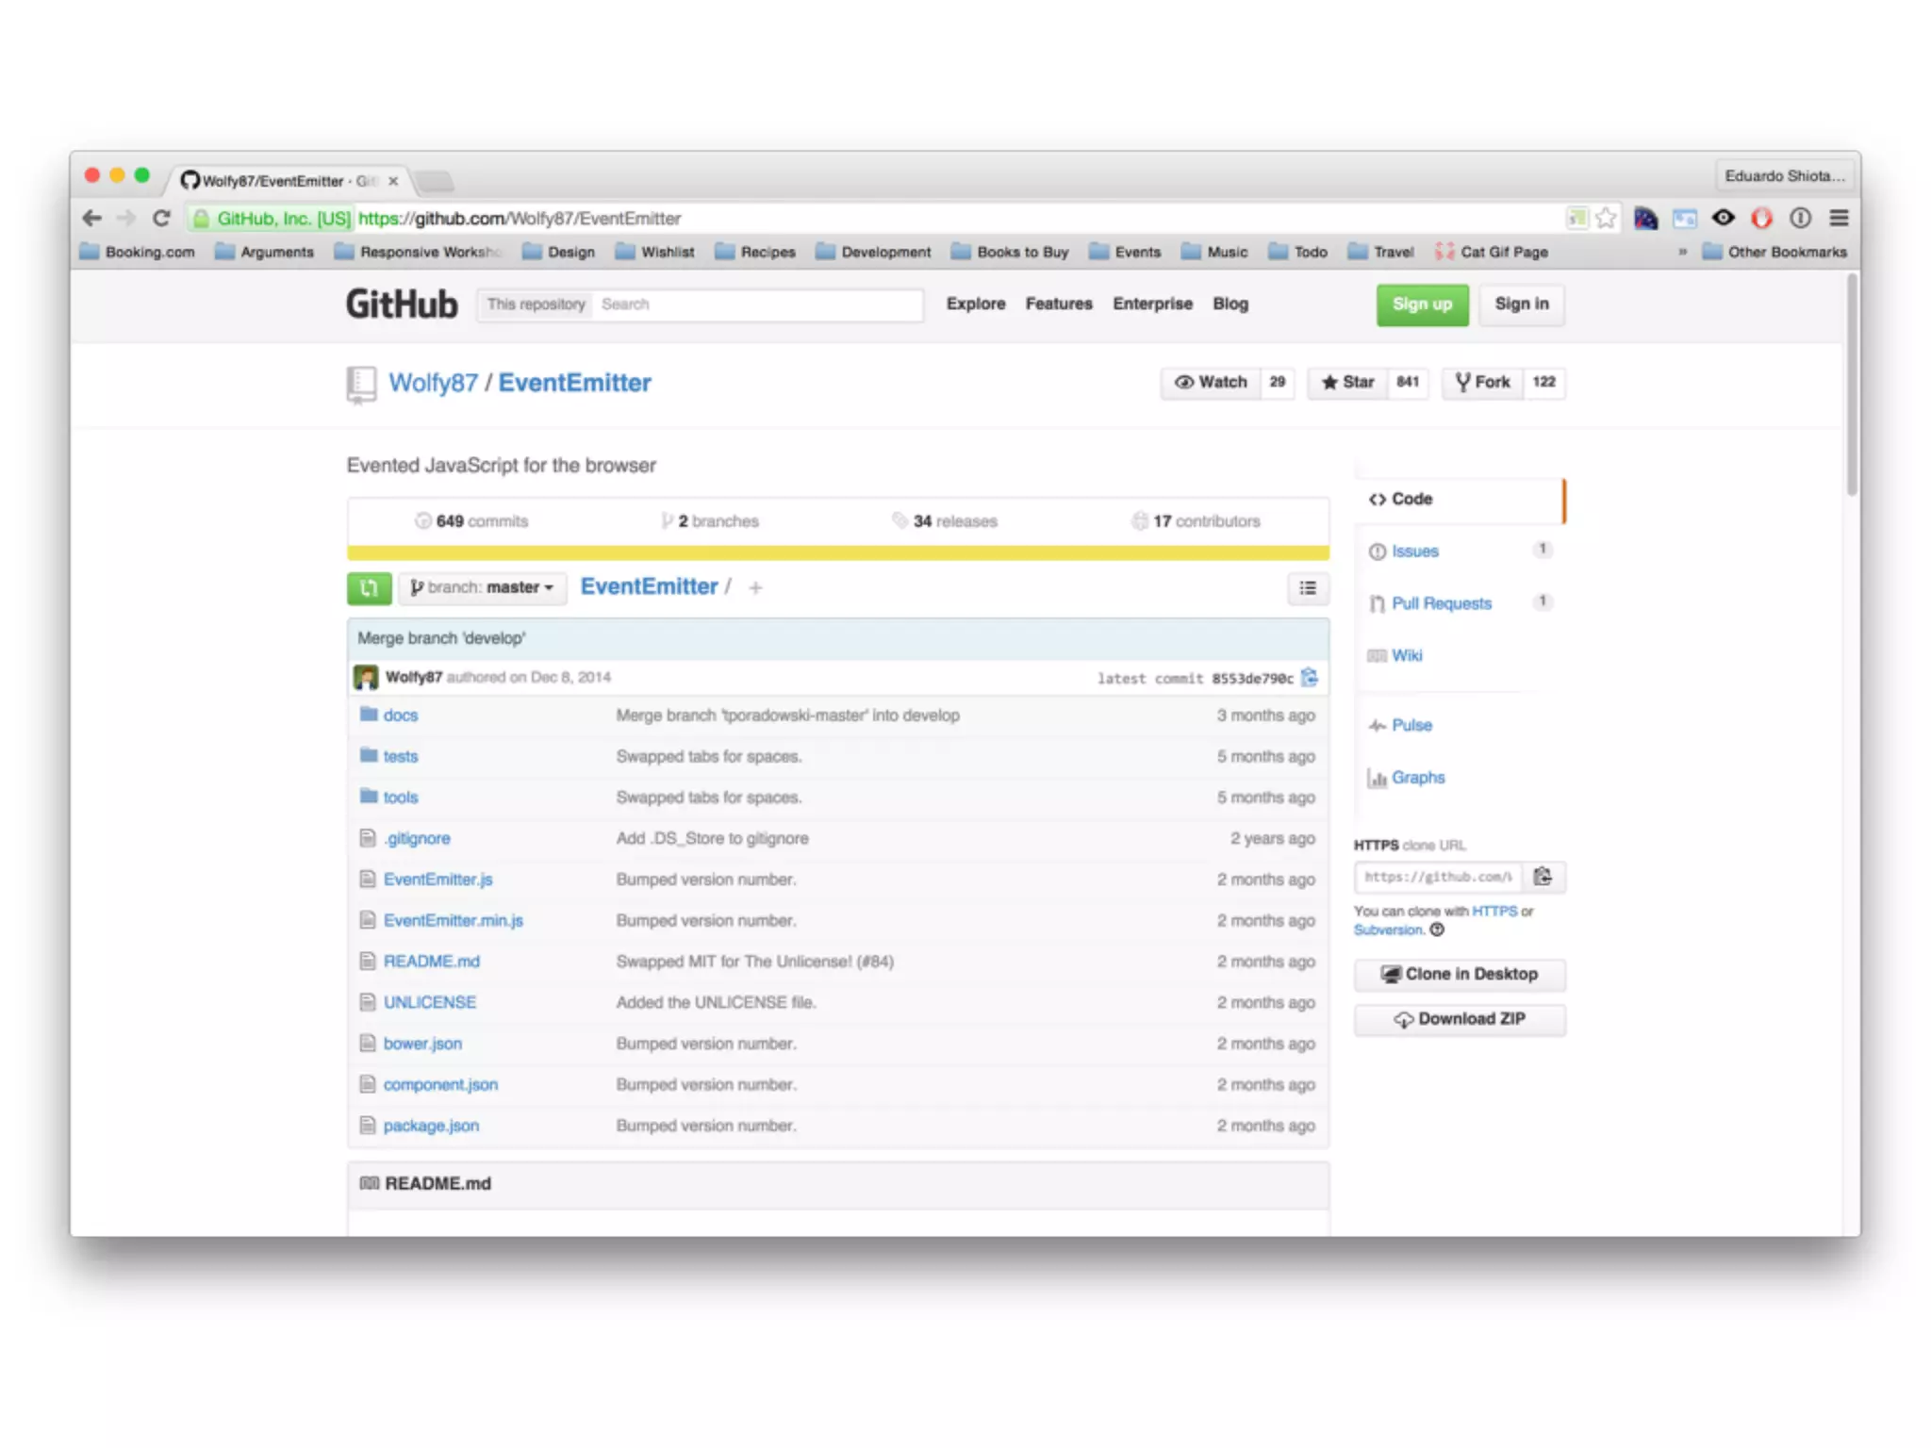Open the clone URL help question icon
The height and width of the screenshot is (1448, 1931).
pos(1437,930)
